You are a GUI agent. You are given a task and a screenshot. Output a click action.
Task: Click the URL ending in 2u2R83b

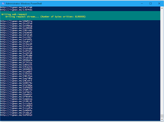tap(16, 28)
